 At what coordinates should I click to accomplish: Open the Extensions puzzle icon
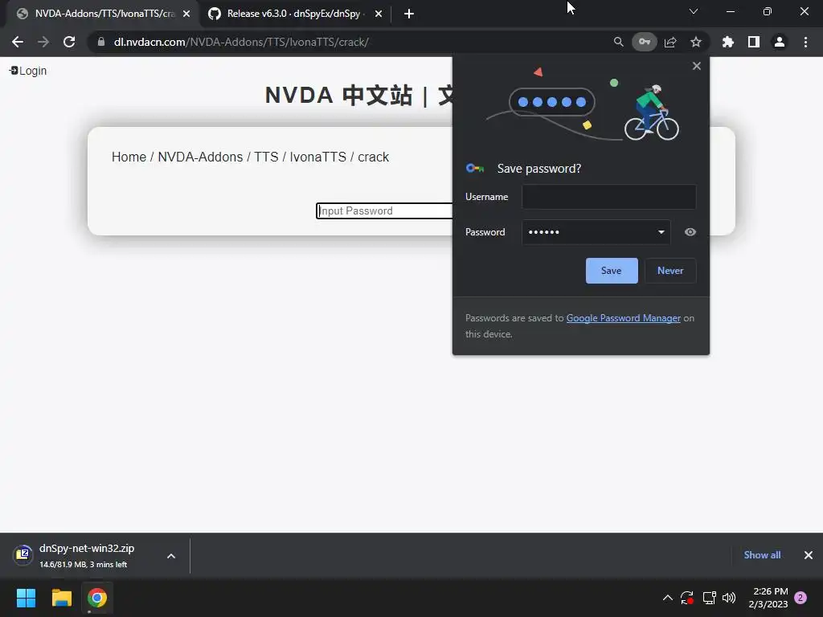click(728, 42)
